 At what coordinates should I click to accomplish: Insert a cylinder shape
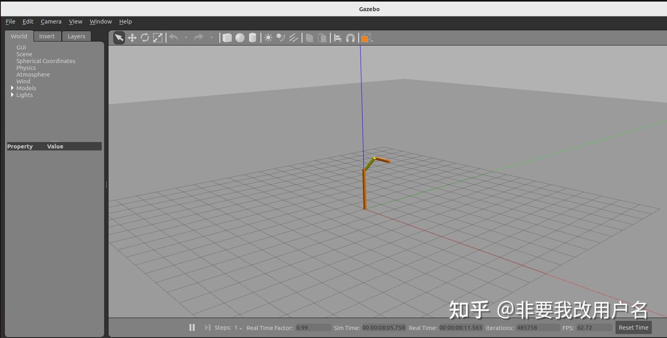(x=253, y=38)
